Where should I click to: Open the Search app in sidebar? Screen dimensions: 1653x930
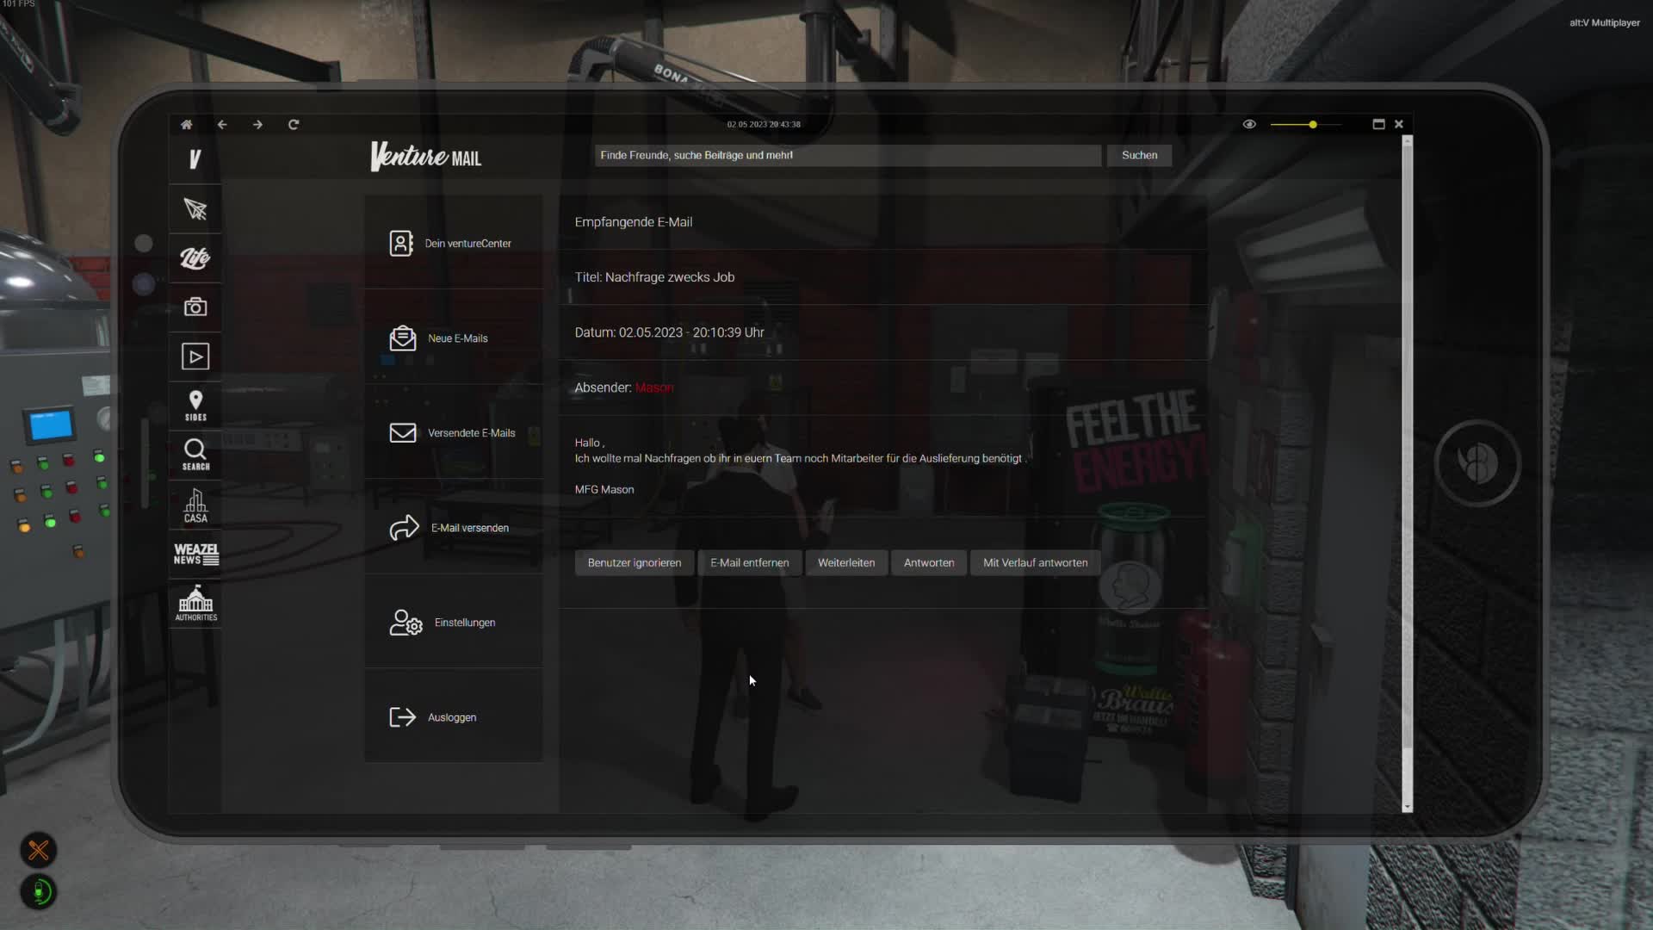[195, 455]
